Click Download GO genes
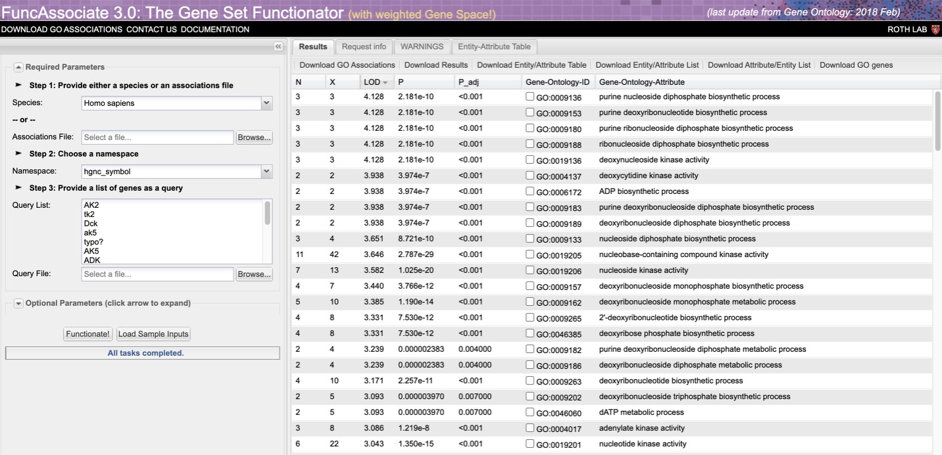The height and width of the screenshot is (455, 942). point(856,65)
